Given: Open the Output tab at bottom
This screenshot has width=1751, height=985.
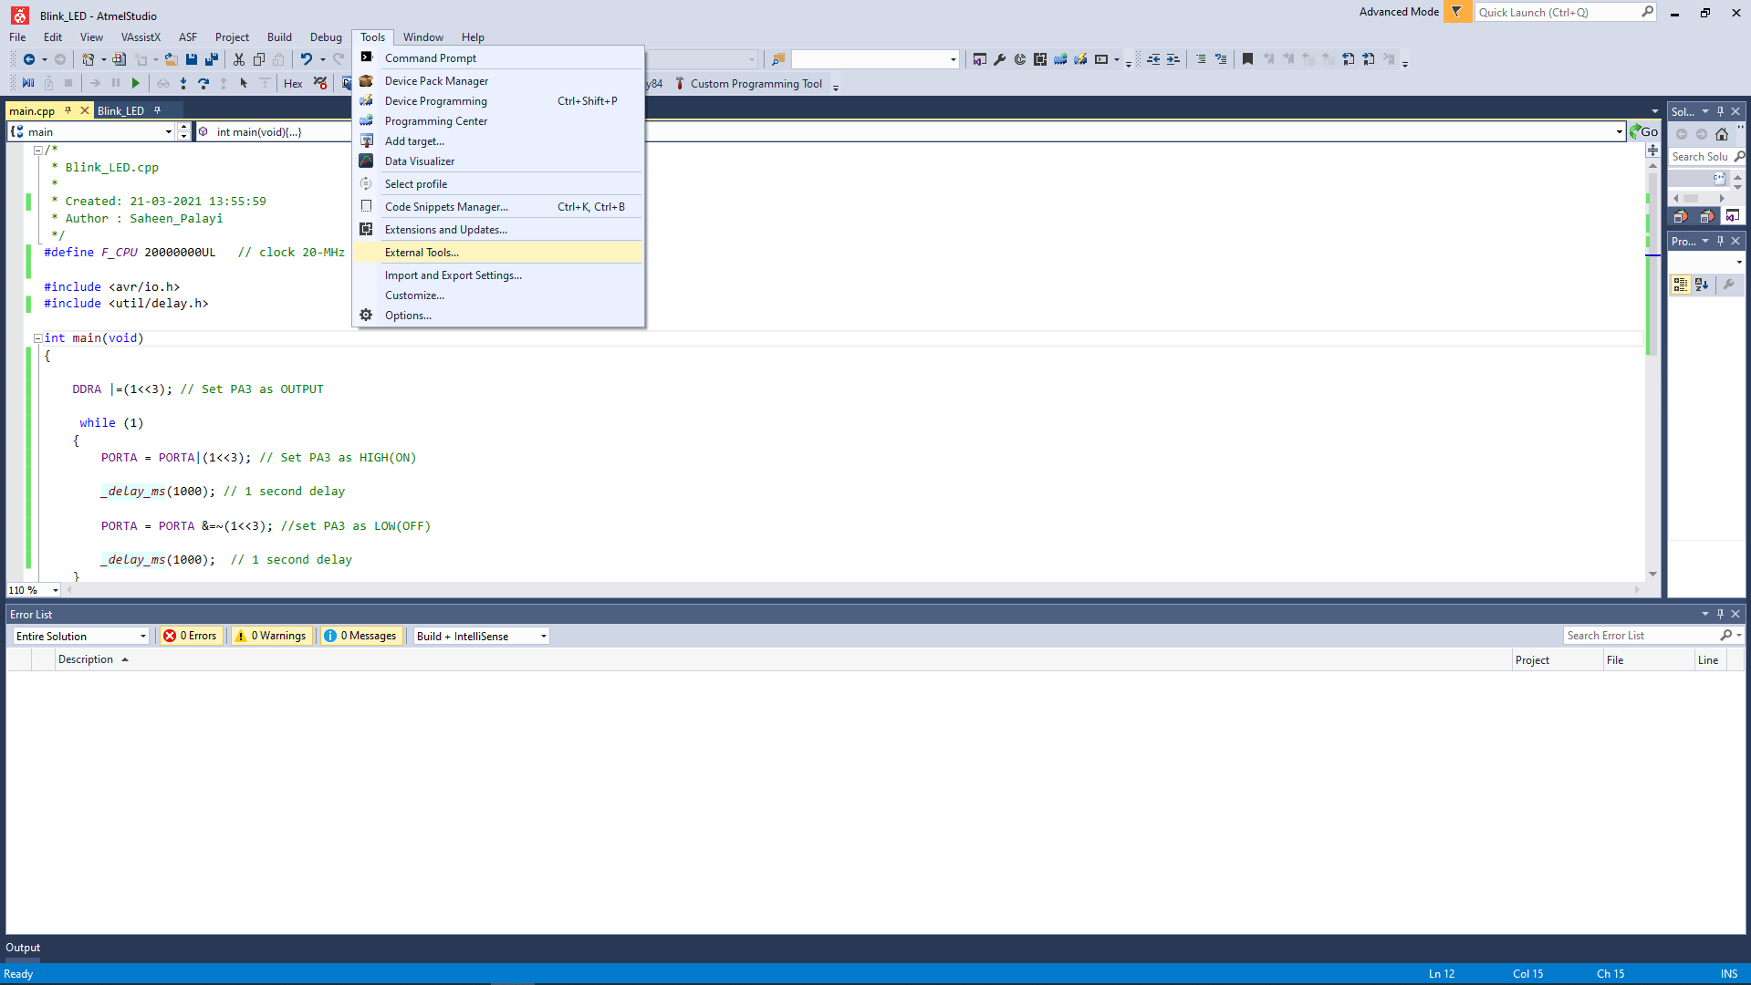Looking at the screenshot, I should tap(23, 948).
